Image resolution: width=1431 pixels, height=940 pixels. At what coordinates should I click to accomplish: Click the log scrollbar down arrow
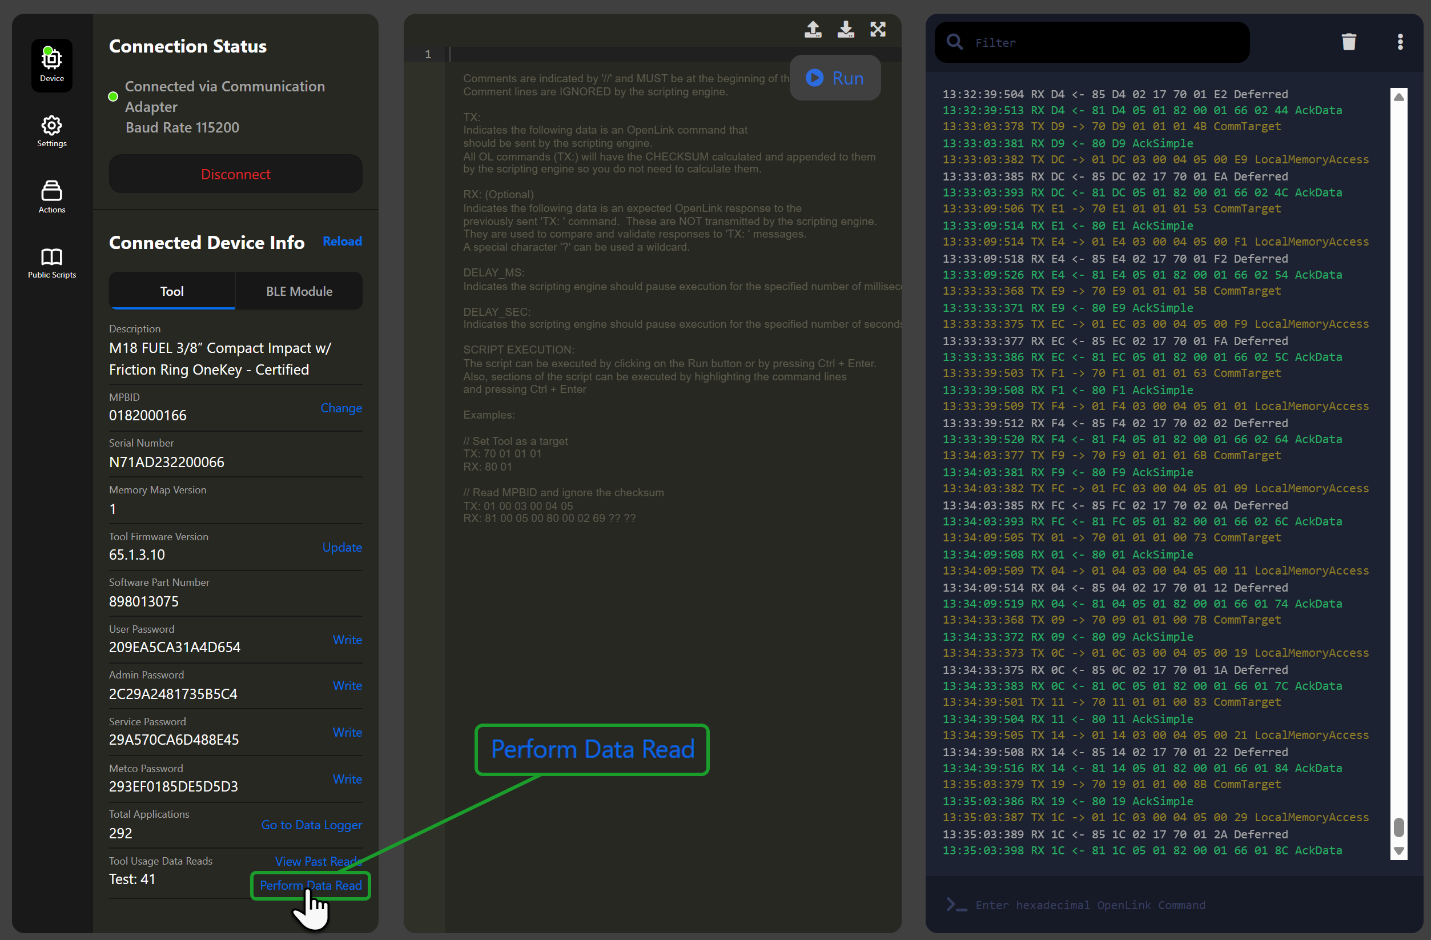pos(1398,851)
